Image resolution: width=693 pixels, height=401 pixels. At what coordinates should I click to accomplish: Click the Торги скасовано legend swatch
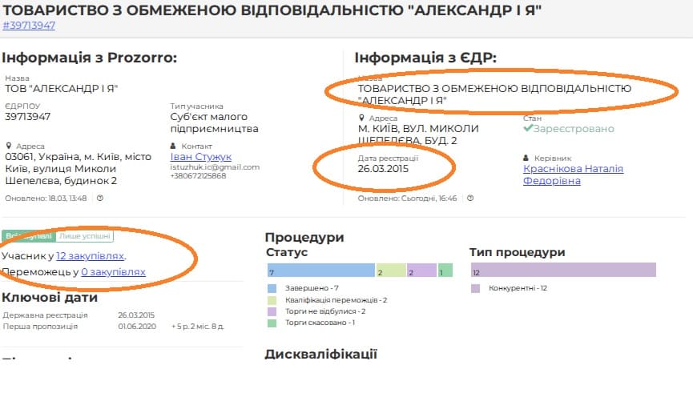coord(272,323)
